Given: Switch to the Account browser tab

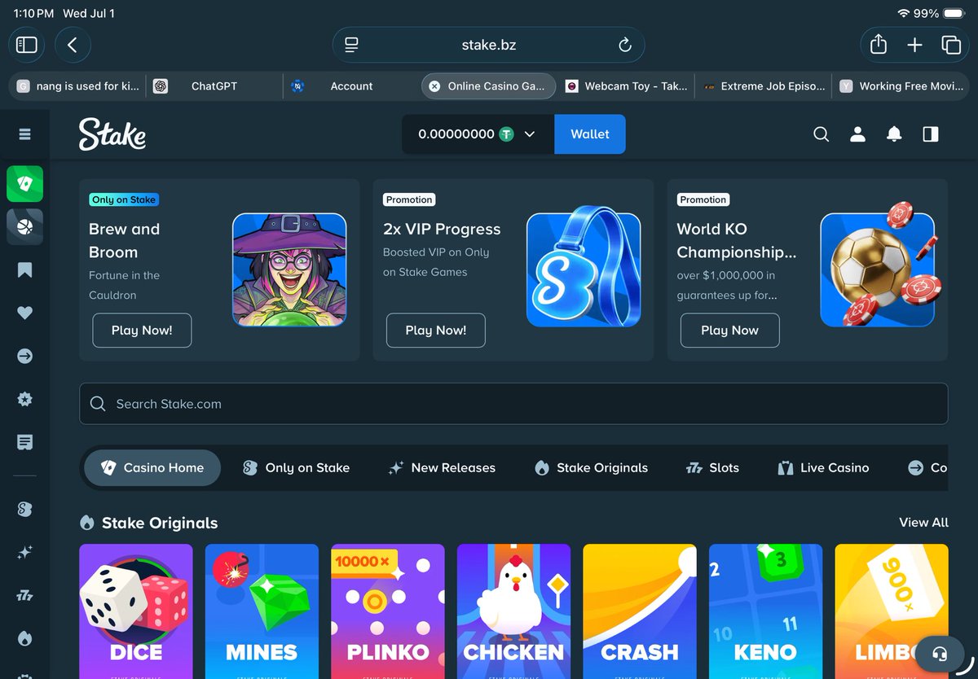Looking at the screenshot, I should [352, 85].
